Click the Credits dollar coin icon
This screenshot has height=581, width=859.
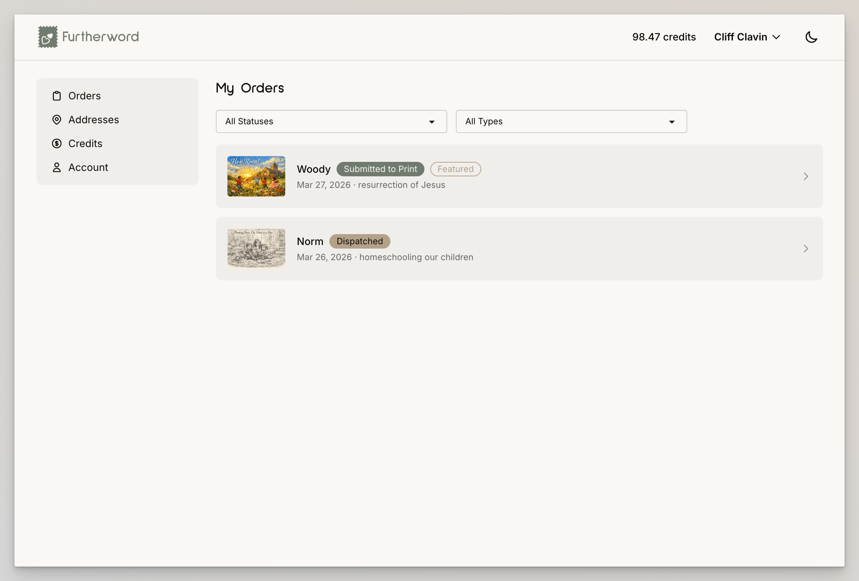(x=56, y=144)
